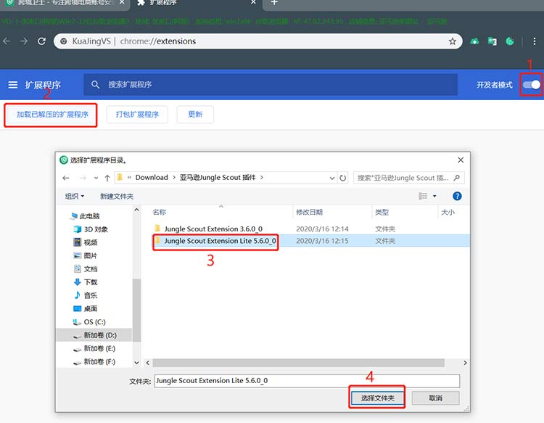
Task: Switch to the first browser tab
Action: coord(65,3)
